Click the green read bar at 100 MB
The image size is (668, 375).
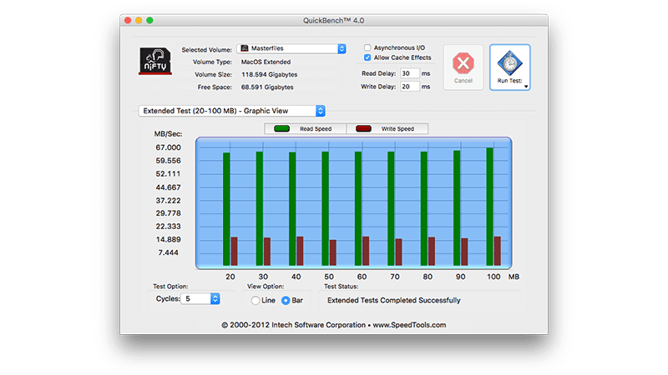(x=489, y=207)
